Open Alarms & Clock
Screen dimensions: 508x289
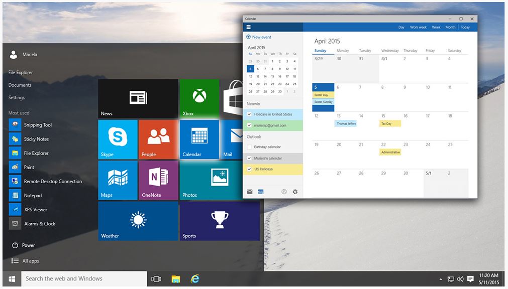[32, 224]
